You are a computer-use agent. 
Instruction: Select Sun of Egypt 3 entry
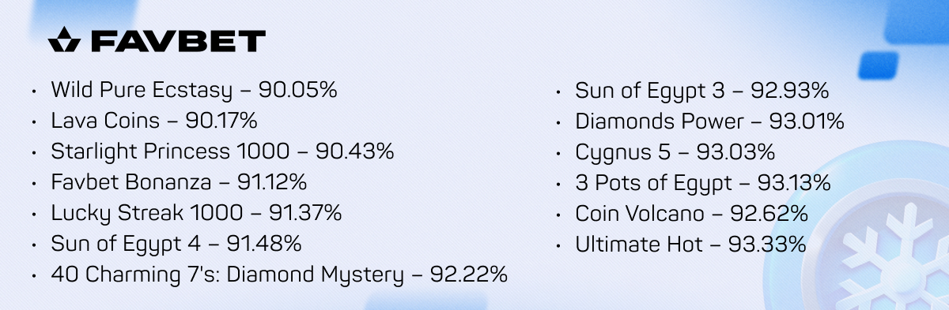(701, 91)
